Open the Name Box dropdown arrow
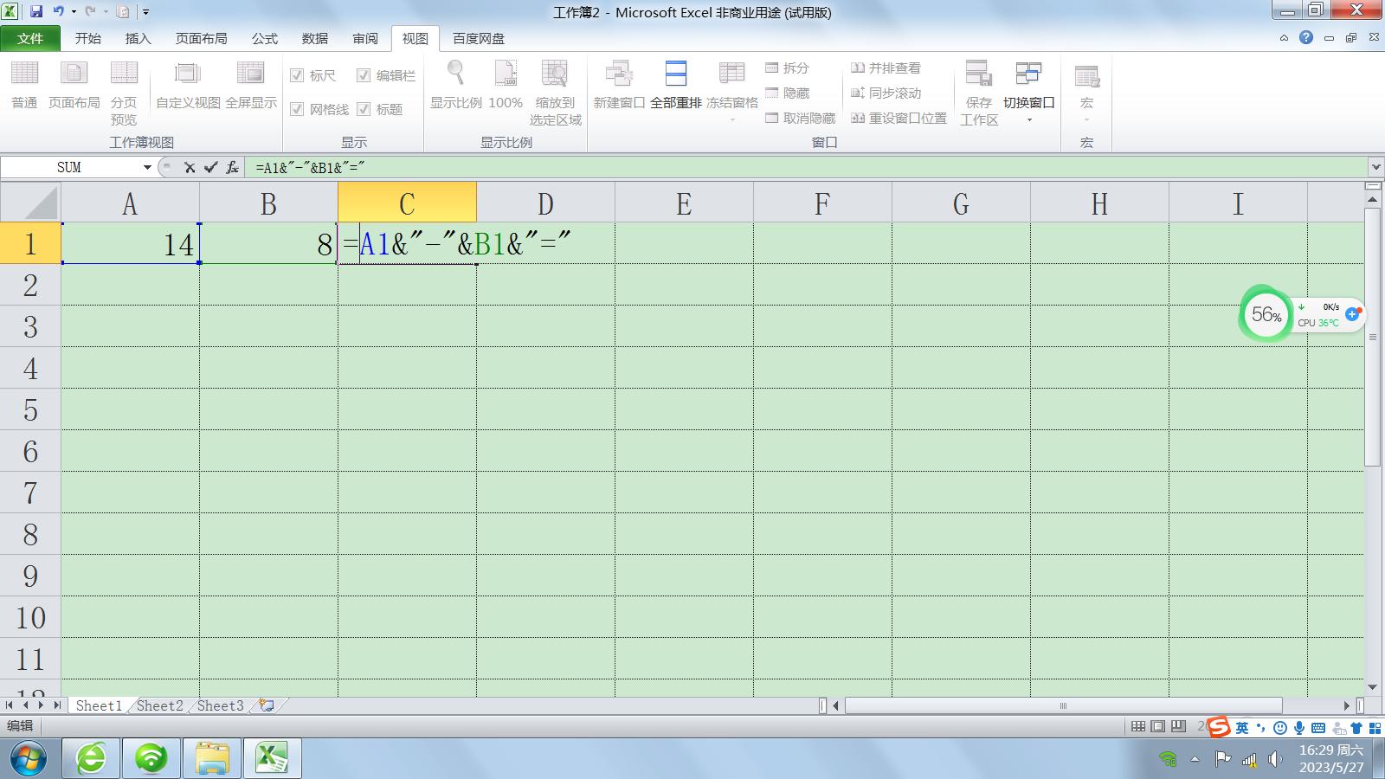Viewport: 1385px width, 779px height. click(147, 167)
